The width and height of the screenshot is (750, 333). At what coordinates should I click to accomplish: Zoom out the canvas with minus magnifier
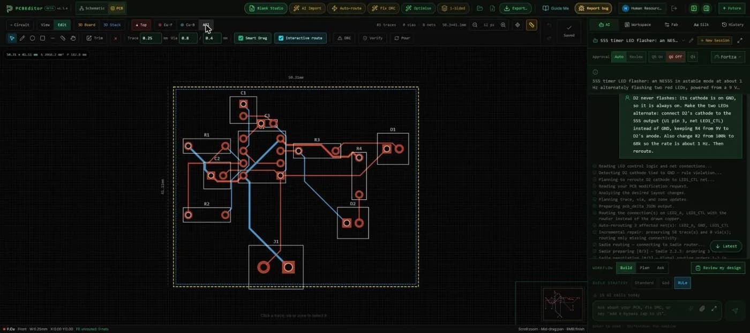475,25
